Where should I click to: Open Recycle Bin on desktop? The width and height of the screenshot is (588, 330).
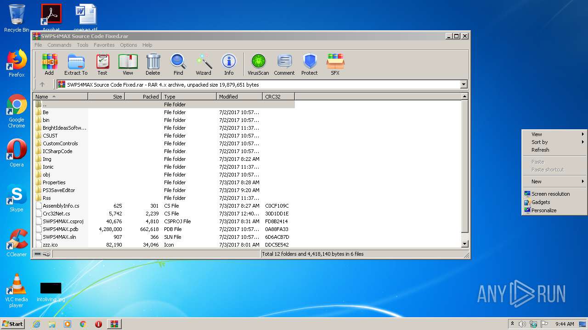click(17, 18)
